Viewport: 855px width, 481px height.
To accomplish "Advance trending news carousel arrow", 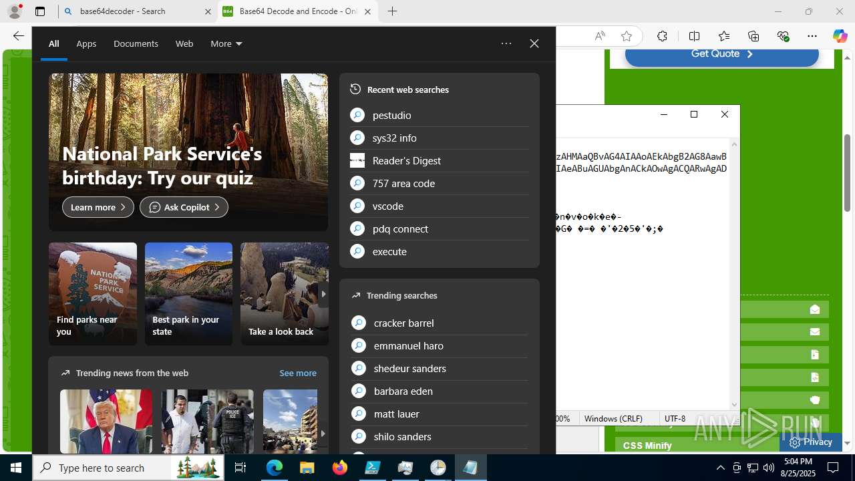I will pos(323,434).
